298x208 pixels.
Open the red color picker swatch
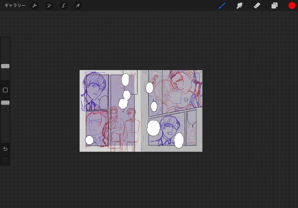coord(292,6)
